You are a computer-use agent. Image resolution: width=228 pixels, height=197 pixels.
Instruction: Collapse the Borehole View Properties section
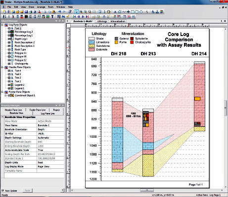(2, 117)
